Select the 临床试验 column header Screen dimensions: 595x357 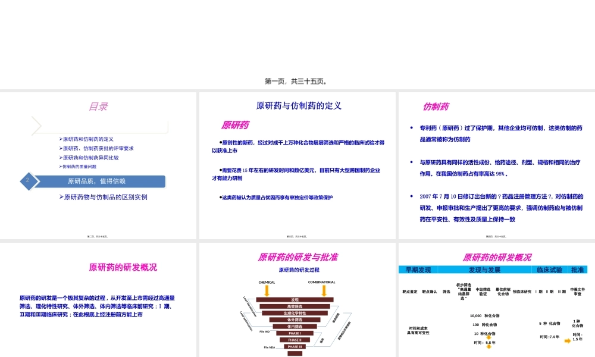[550, 270]
